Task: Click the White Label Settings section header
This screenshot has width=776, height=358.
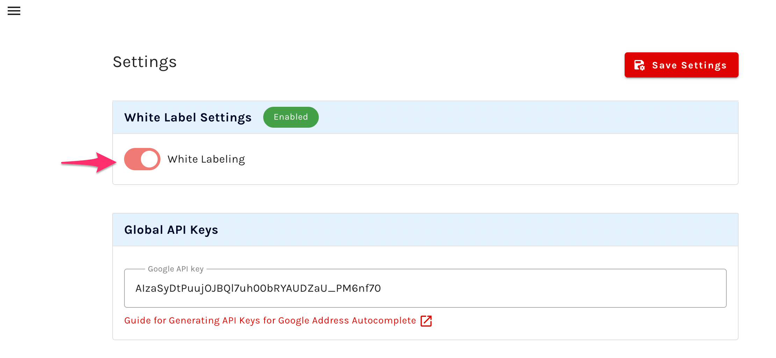Action: (x=188, y=118)
